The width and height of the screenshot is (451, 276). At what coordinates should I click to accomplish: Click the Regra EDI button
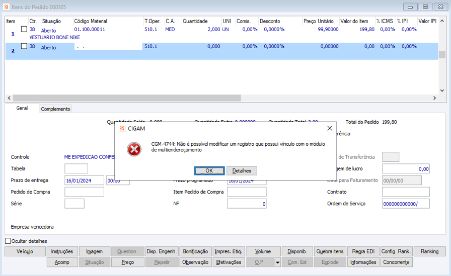pos(363,251)
